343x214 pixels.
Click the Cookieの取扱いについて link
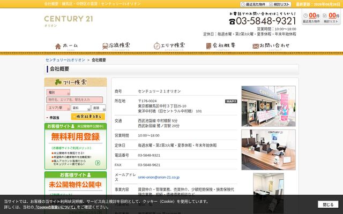[56, 207]
